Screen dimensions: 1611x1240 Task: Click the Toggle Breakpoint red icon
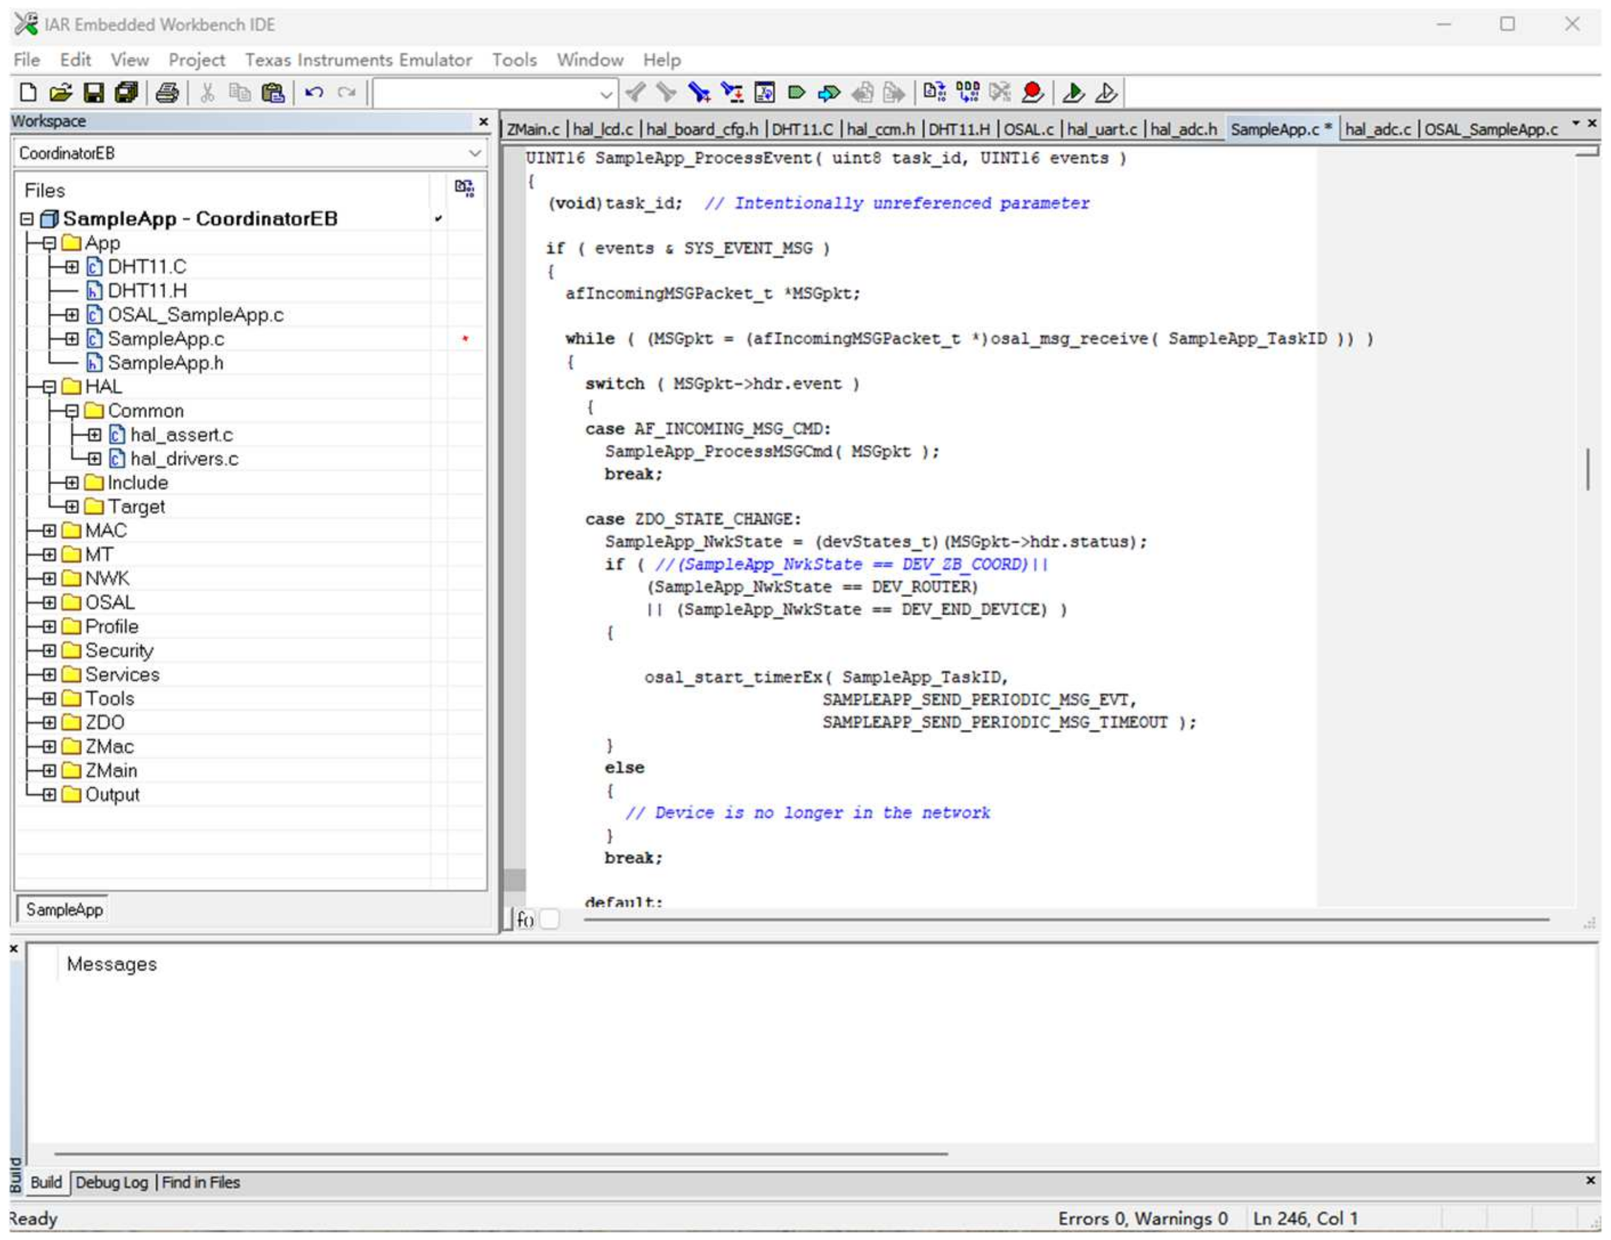click(x=1033, y=93)
